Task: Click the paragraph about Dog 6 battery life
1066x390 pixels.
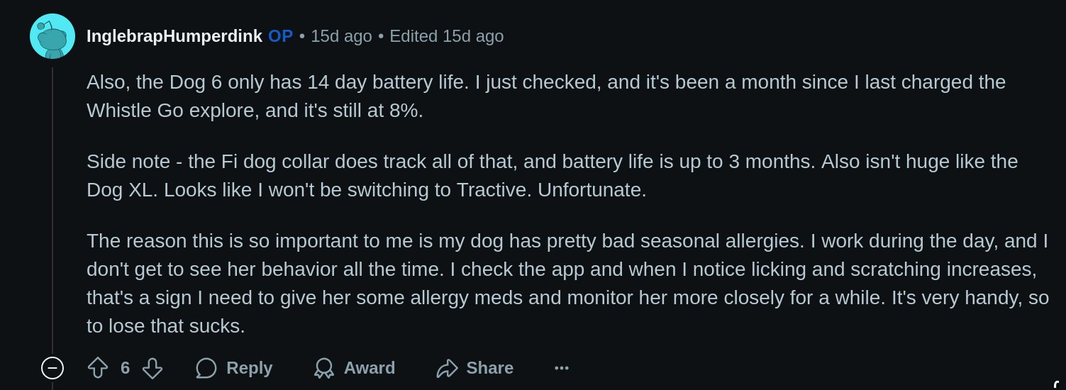Action: point(546,96)
